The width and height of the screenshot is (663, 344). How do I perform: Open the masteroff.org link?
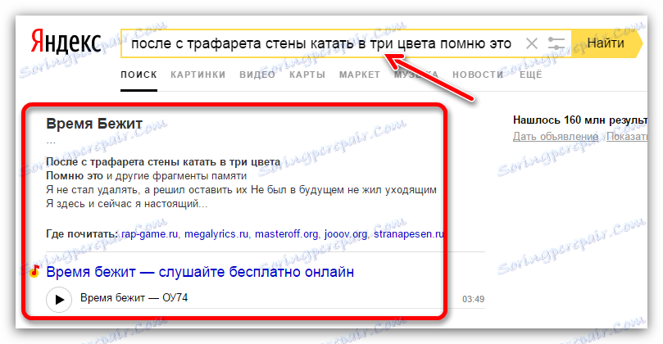tap(286, 233)
